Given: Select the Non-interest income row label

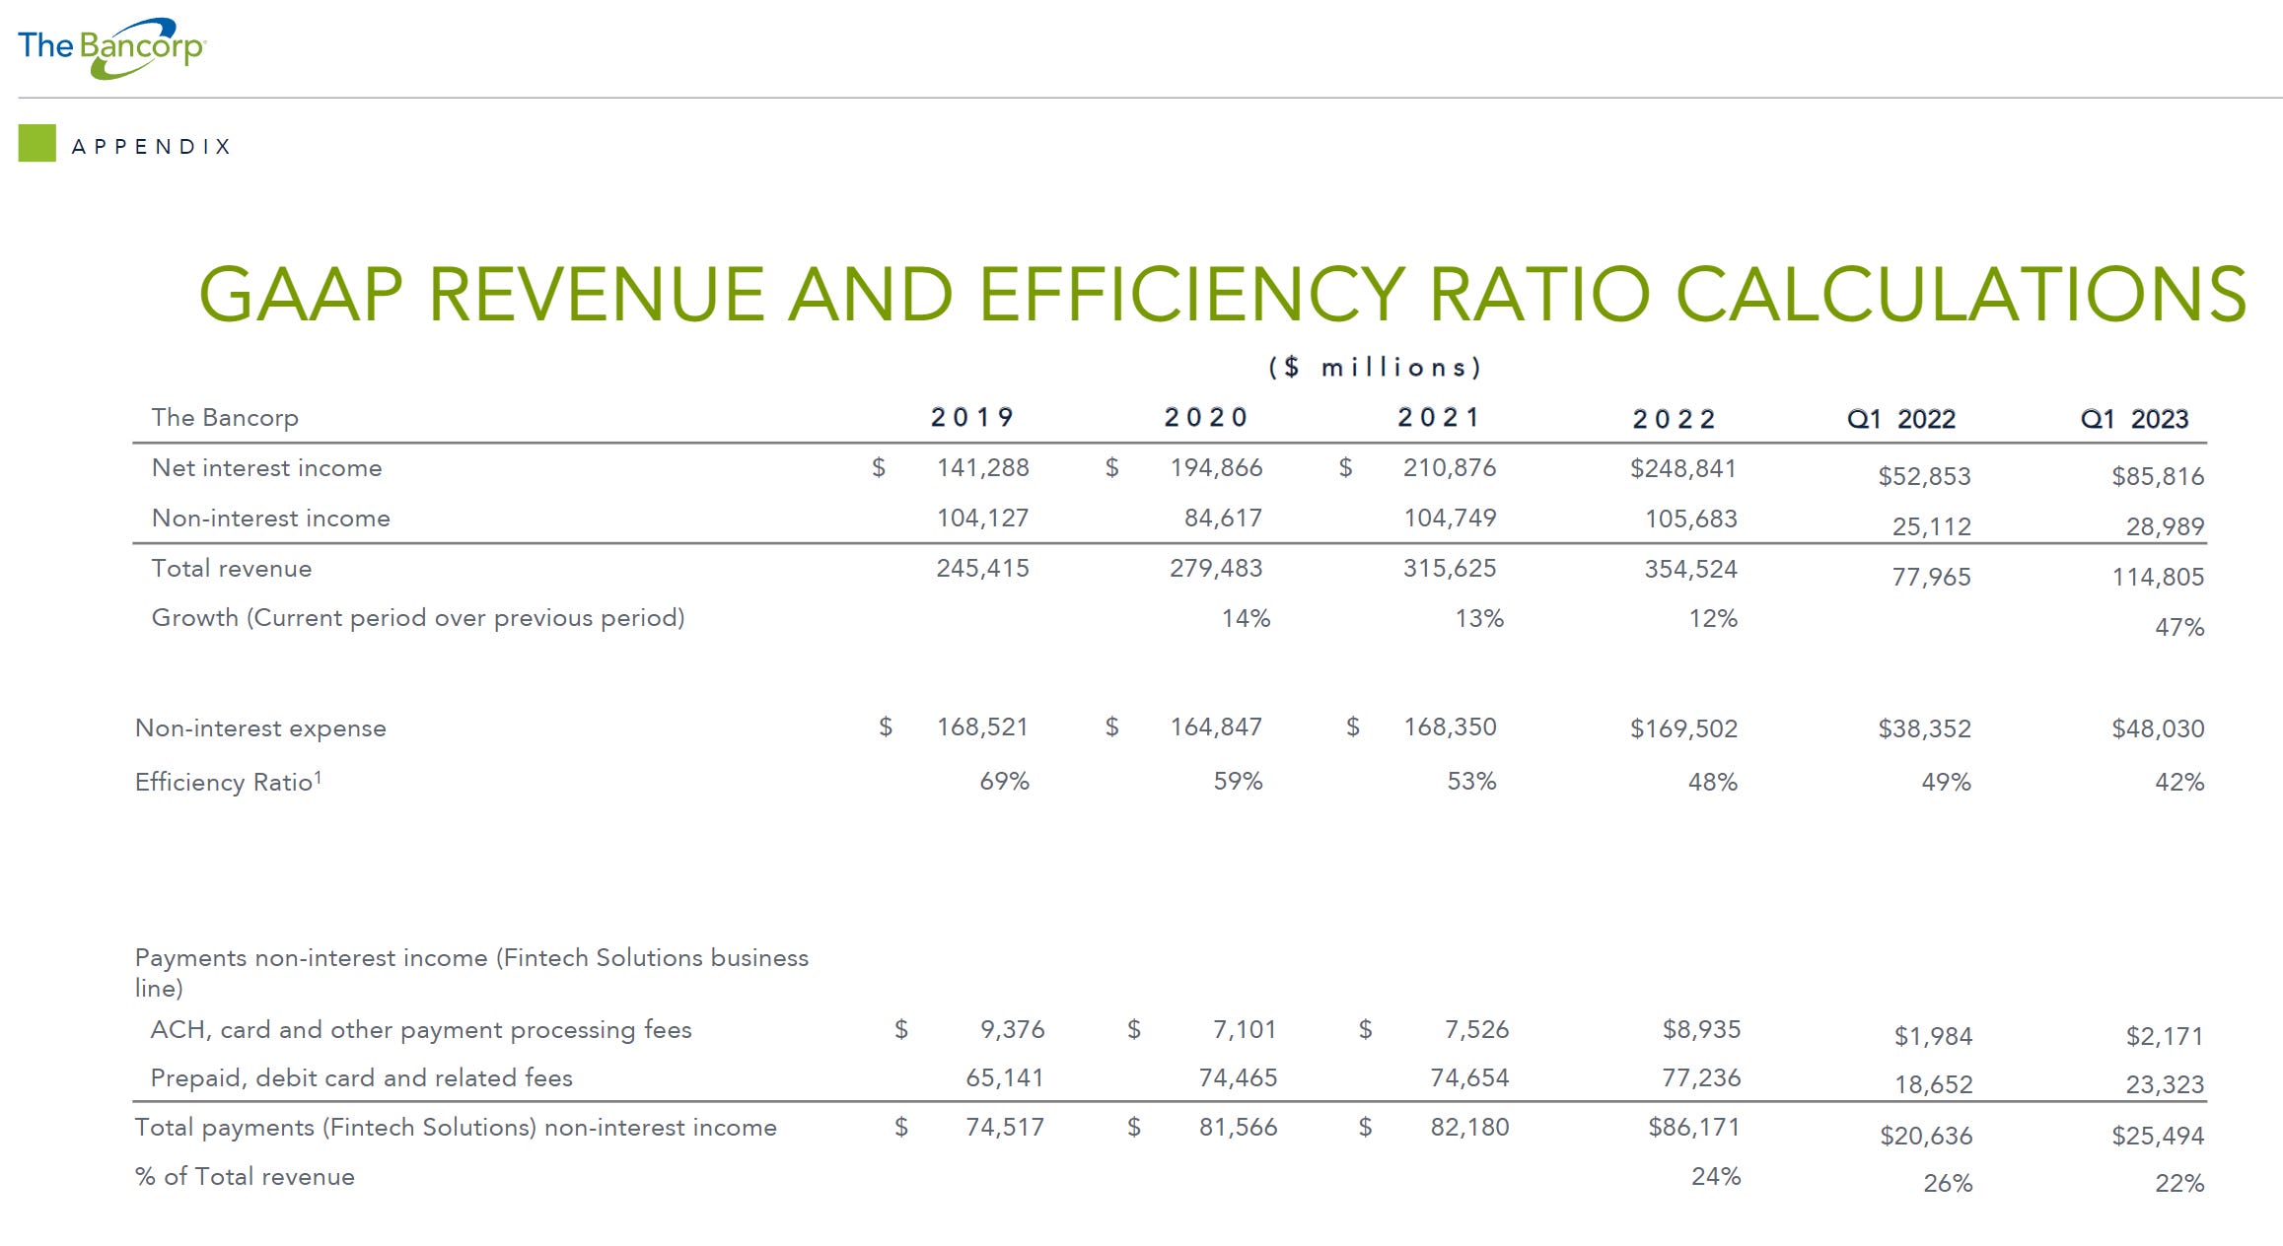Looking at the screenshot, I should pyautogui.click(x=270, y=519).
